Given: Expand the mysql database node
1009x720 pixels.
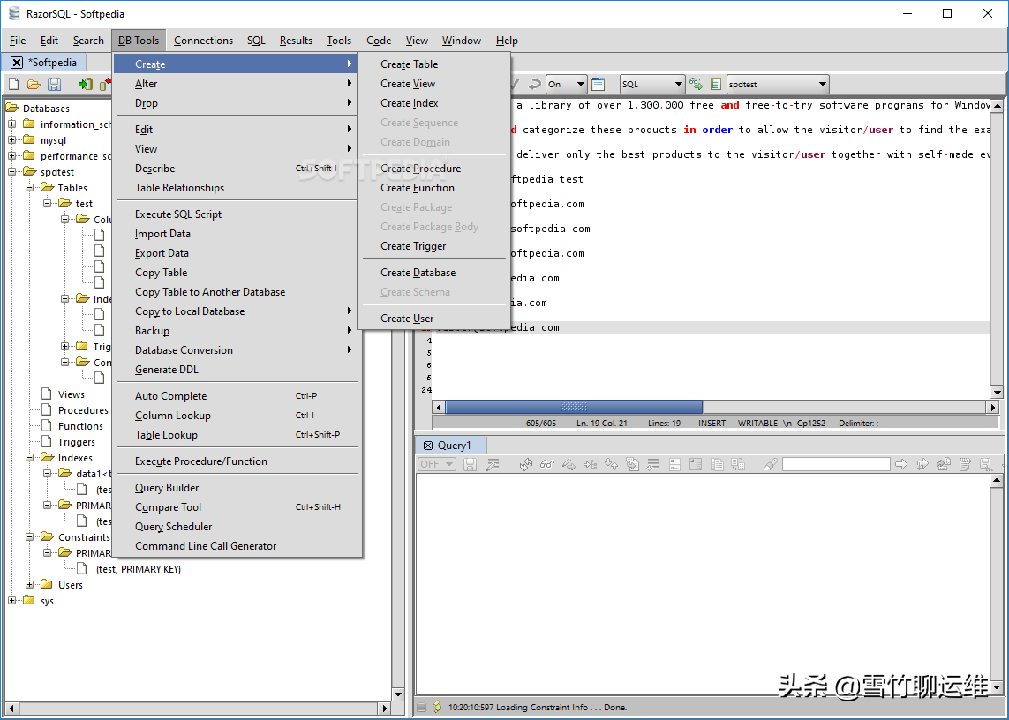Looking at the screenshot, I should pyautogui.click(x=12, y=139).
